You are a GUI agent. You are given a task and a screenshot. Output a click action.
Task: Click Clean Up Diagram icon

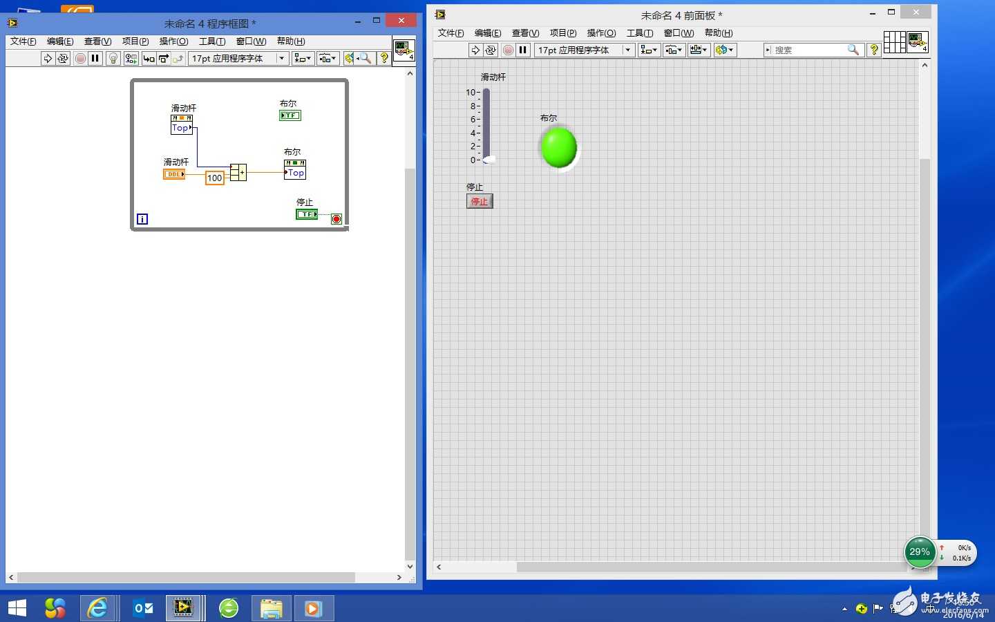pos(349,59)
